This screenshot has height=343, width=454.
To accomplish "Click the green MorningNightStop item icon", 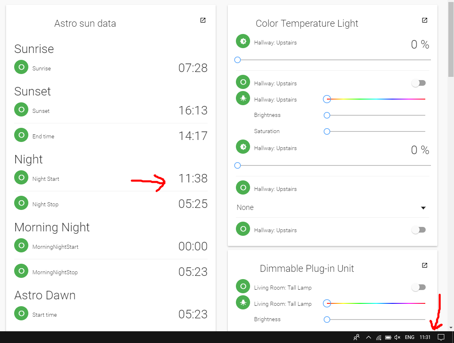I will (21, 271).
